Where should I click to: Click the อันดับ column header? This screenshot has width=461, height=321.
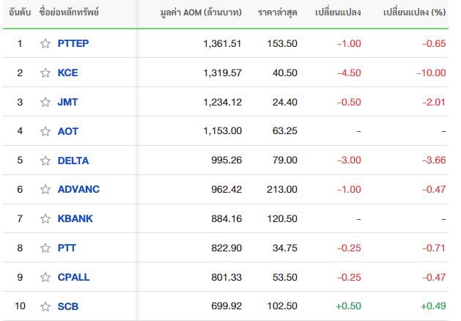20,12
